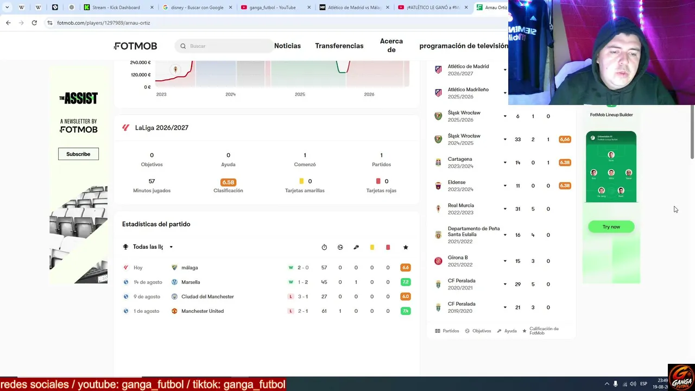Click the Śląsk Wrocław 2024/2025 crest

point(438,139)
